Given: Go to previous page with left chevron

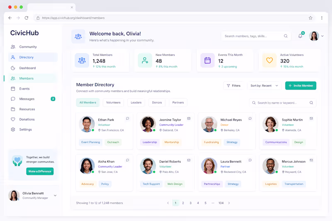Looking at the screenshot, I should (x=168, y=203).
